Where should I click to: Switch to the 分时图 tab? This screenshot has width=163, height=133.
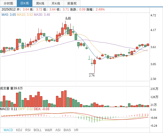(x=8, y=3)
